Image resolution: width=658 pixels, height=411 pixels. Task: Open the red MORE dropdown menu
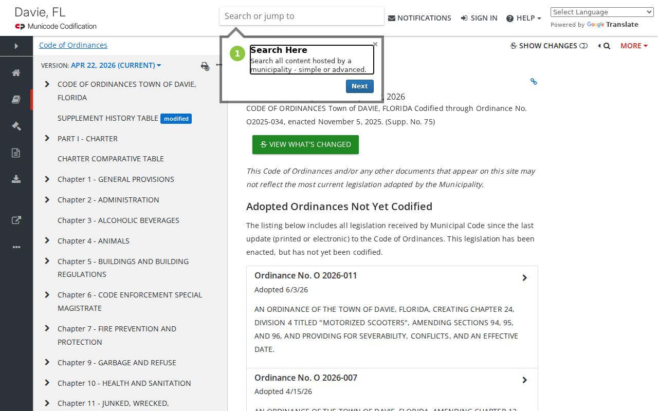click(634, 46)
